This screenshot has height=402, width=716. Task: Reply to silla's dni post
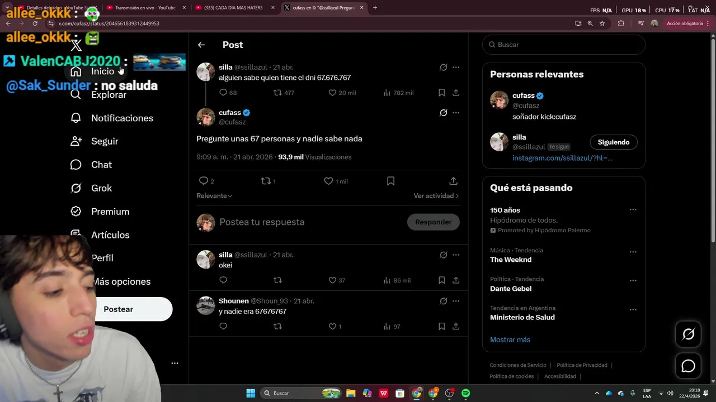pyautogui.click(x=223, y=93)
